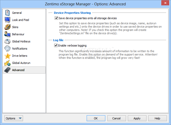The image size is (171, 125).
Task: Select the Look and Feel monitor icon
Action: tap(7, 20)
